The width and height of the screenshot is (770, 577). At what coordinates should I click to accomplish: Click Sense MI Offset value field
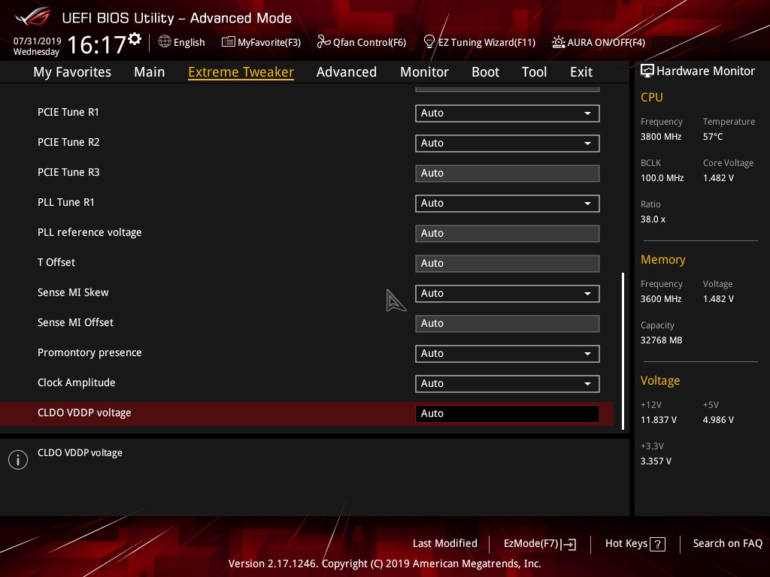(x=508, y=323)
